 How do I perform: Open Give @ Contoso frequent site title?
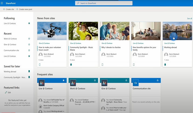tap(109, 89)
